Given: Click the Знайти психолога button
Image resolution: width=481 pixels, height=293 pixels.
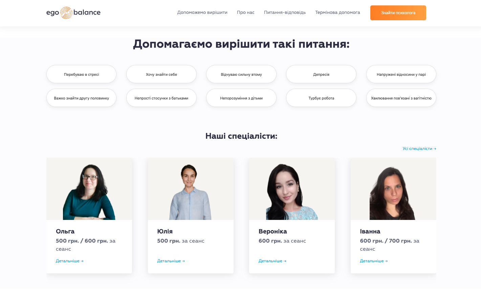Looking at the screenshot, I should [398, 13].
